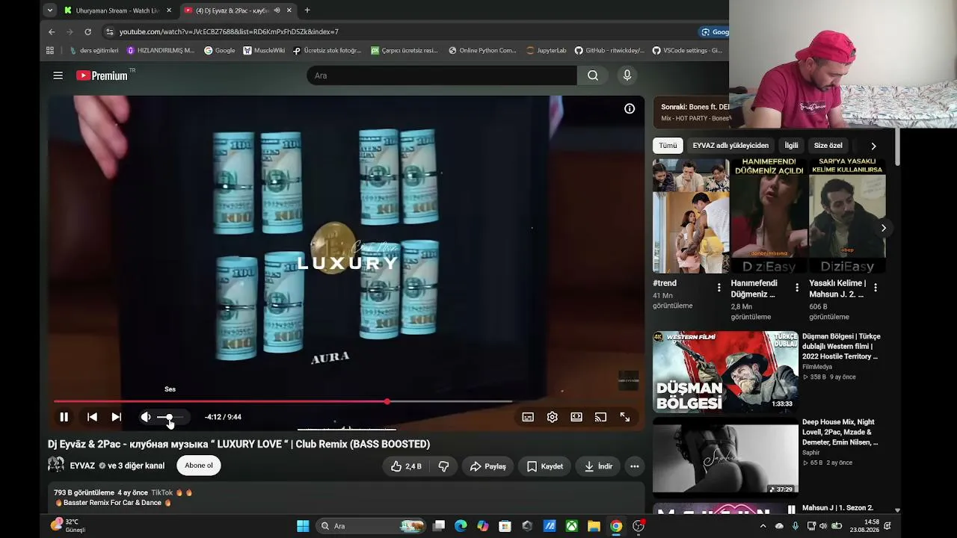Skip to the previous video
Image resolution: width=957 pixels, height=538 pixels.
coord(92,417)
